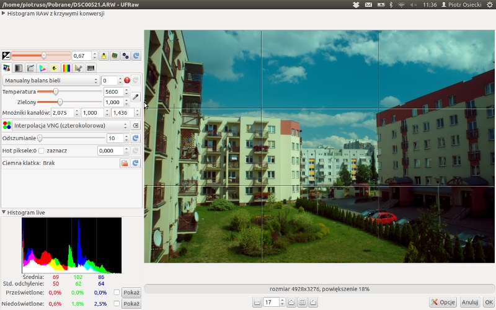Screen dimensions: 496x310
Task: Enable the hot pixels 'zaznacz' checkbox
Action: coord(42,151)
